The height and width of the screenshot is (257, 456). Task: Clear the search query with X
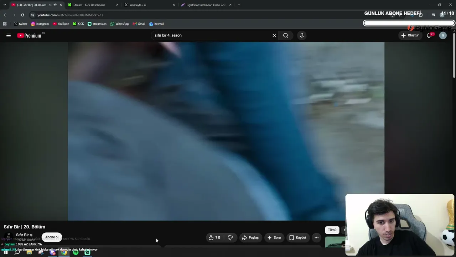[274, 35]
